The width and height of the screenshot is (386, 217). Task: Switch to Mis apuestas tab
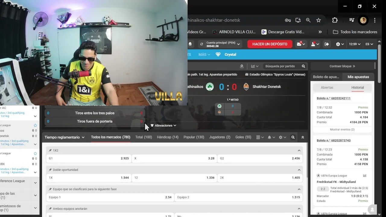(x=358, y=77)
